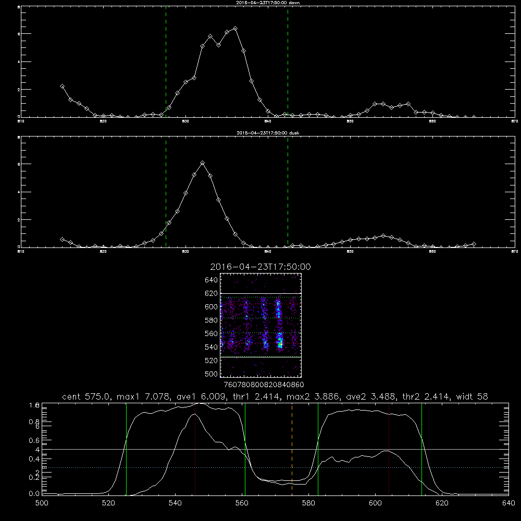Click bottom plot x-axis label '600'

tap(375, 503)
